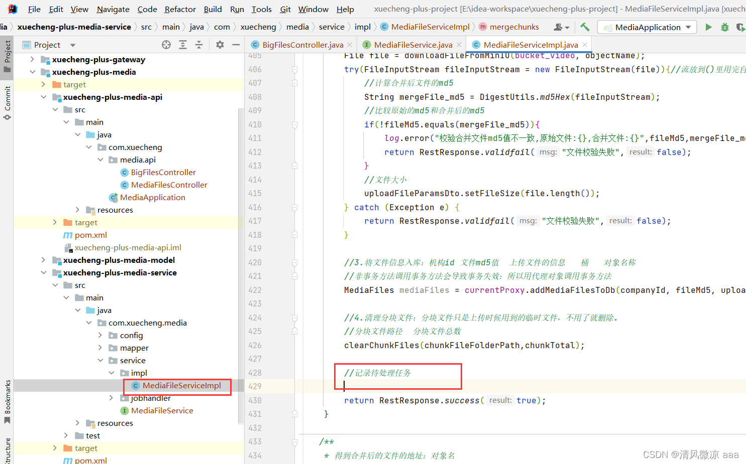Click the MediaFilesController class icon in tree

pos(125,185)
